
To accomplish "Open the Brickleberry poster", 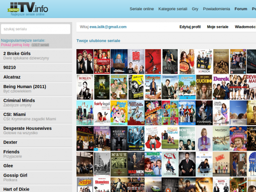I will point(119,87).
